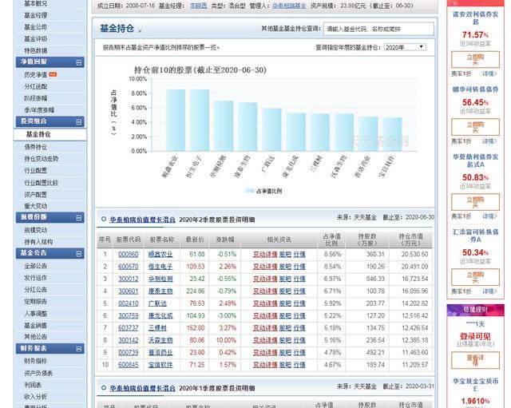Screen dimensions: 511x408
Task: Open the 华泰柏瑞价值增长混合 2季度 link
Action: click(142, 220)
